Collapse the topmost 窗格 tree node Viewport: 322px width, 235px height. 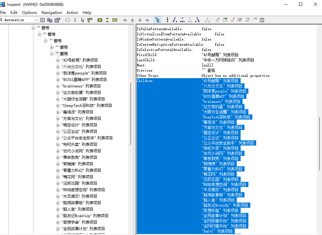[x=33, y=28]
